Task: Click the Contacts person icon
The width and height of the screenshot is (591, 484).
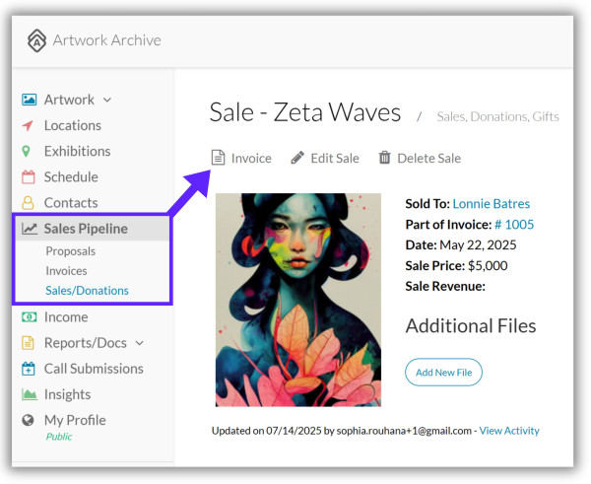Action: click(28, 203)
